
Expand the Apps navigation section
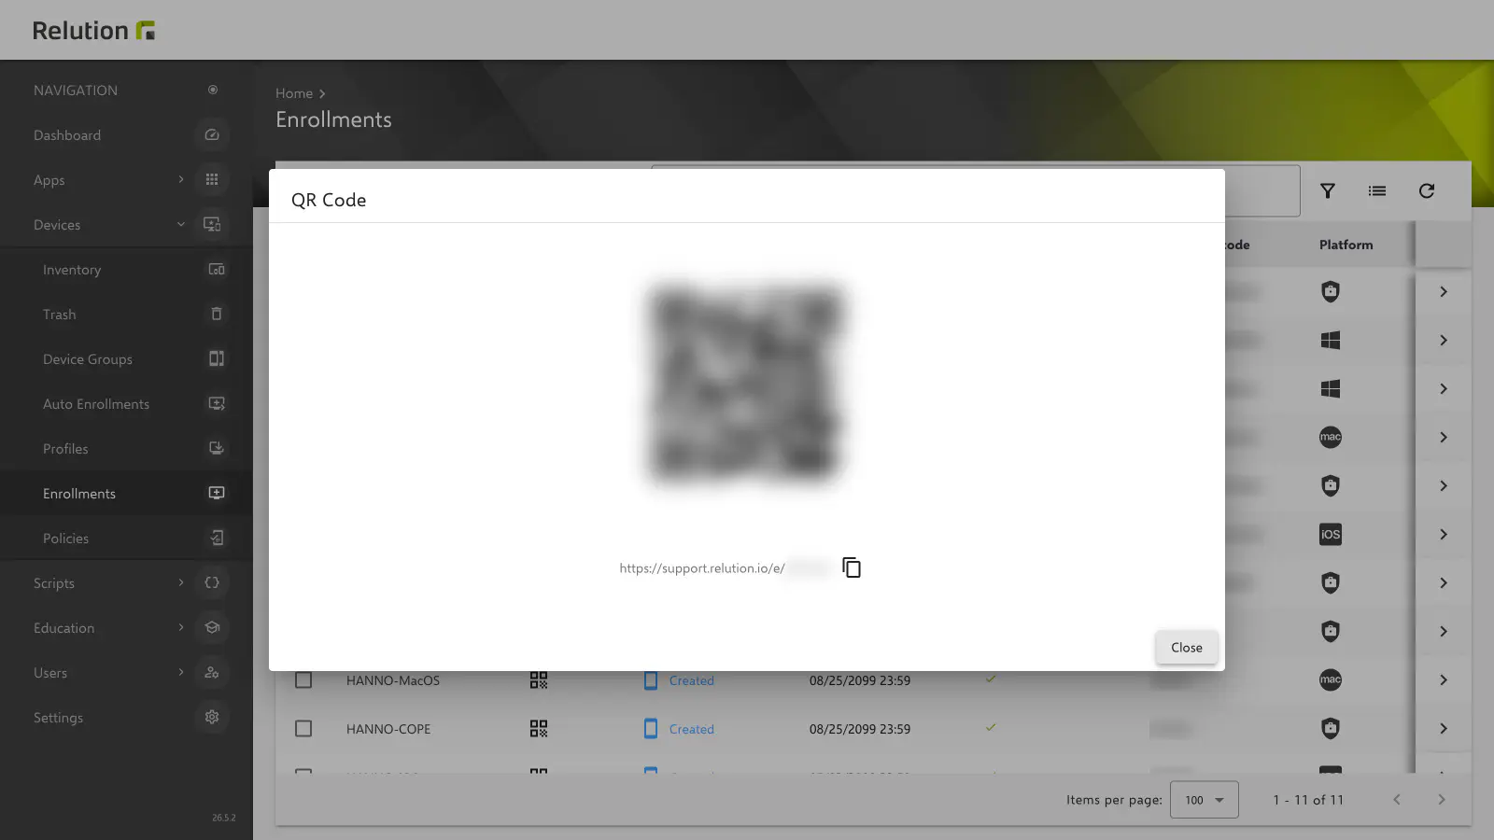click(x=181, y=180)
